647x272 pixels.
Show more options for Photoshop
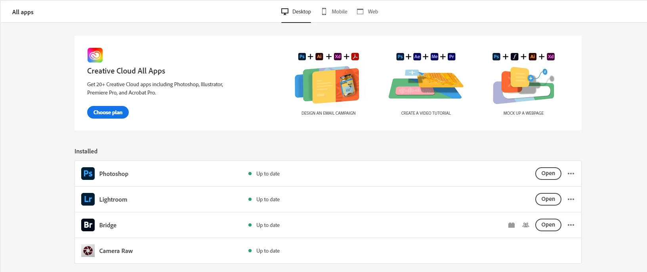571,174
